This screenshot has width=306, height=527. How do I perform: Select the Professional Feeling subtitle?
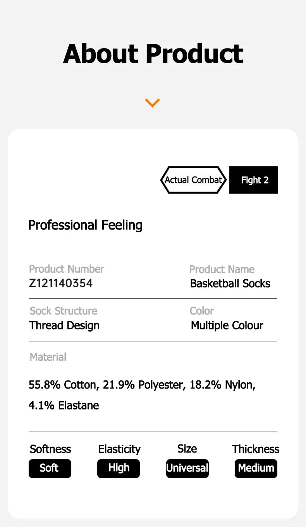85,225
